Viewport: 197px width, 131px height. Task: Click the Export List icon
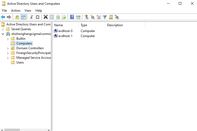pyautogui.click(x=64, y=17)
